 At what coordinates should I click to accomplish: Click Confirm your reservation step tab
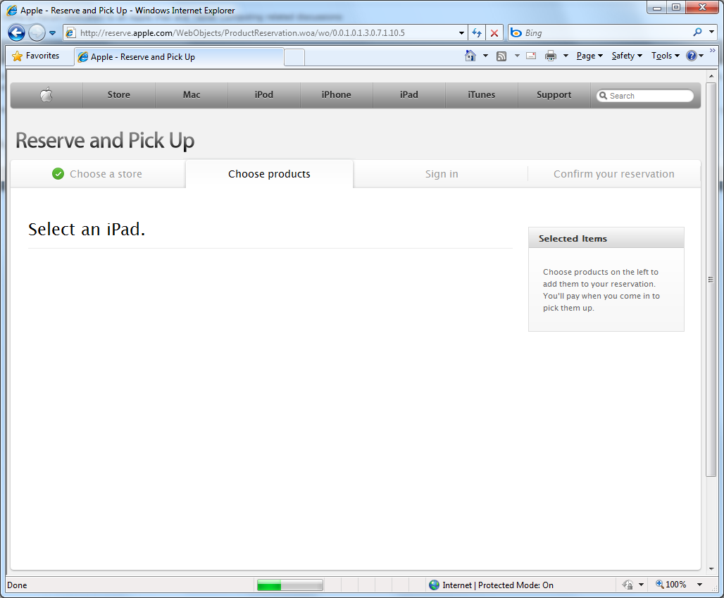(613, 174)
